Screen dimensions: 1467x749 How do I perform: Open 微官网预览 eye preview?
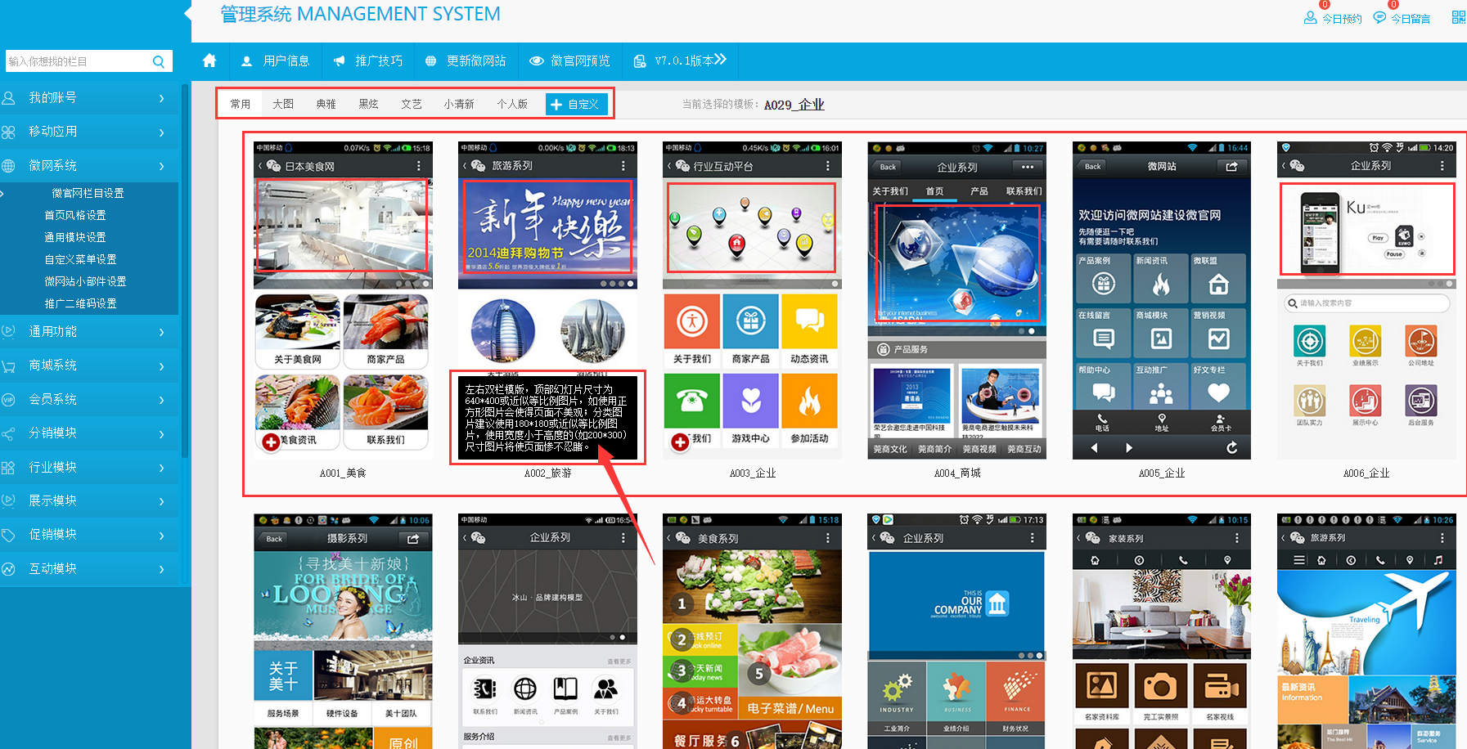(x=570, y=61)
